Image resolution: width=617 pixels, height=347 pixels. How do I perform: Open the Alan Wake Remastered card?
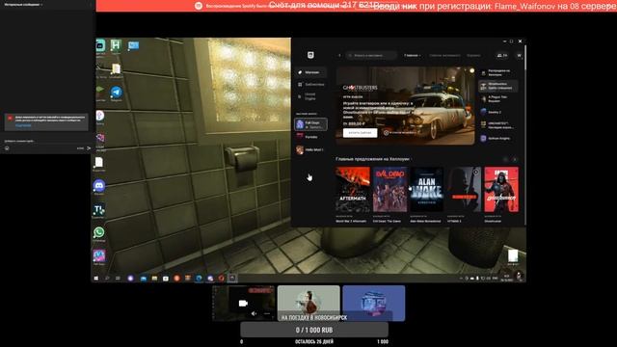point(427,195)
